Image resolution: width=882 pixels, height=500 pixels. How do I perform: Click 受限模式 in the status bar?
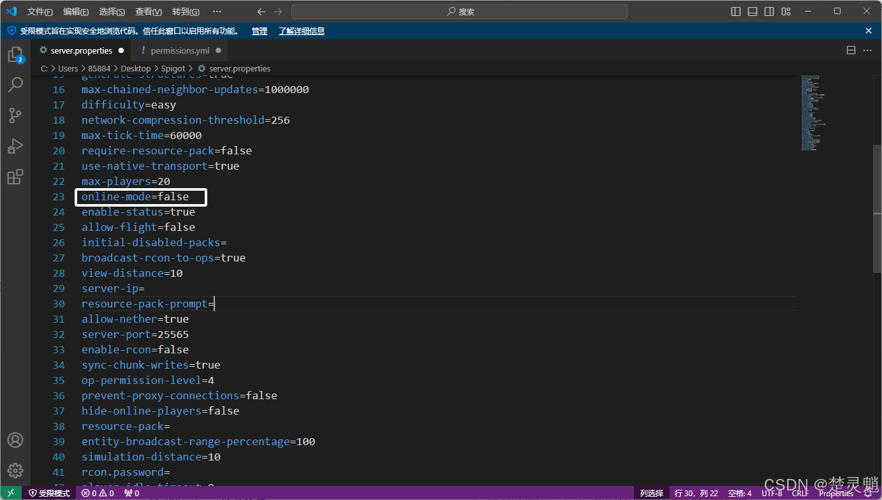point(49,493)
